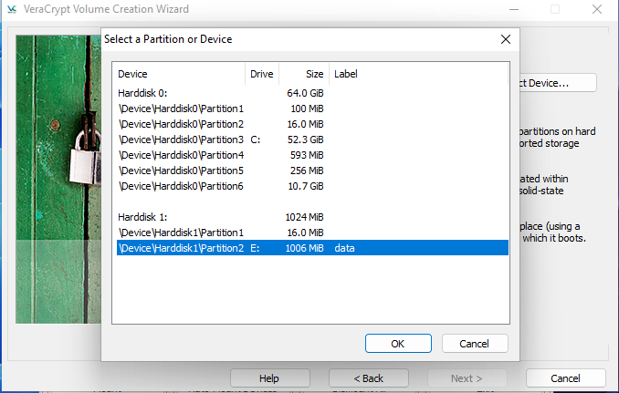The height and width of the screenshot is (393, 619).
Task: Click the 10.7 GiB size value
Action: [306, 186]
